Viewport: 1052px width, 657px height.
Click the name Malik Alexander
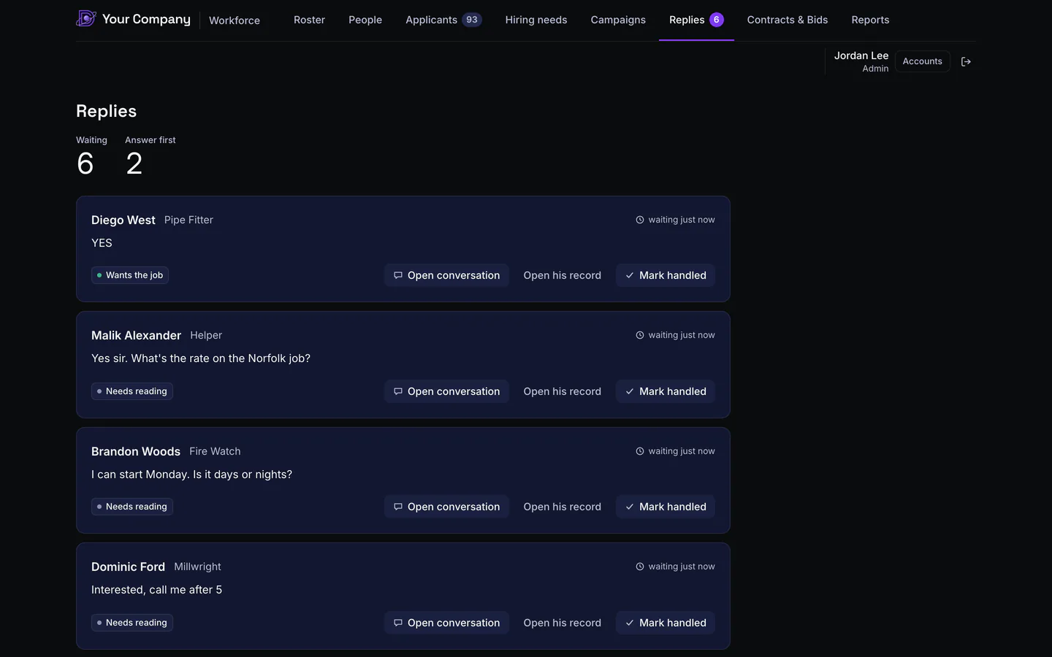tap(136, 335)
